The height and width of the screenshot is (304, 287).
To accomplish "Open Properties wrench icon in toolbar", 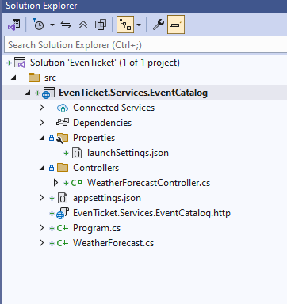I will click(x=159, y=25).
